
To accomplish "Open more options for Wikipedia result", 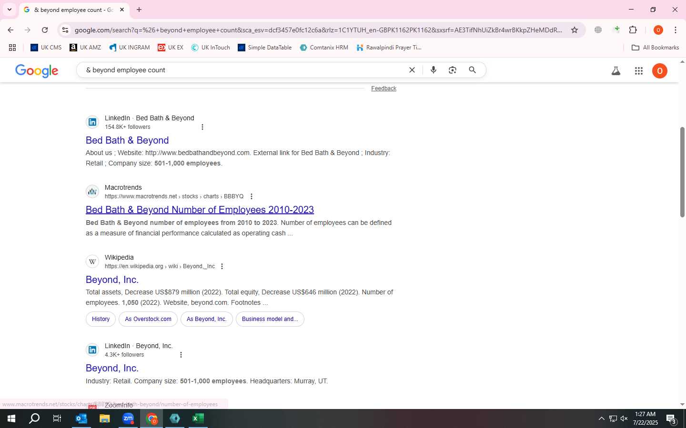I will pos(222,266).
